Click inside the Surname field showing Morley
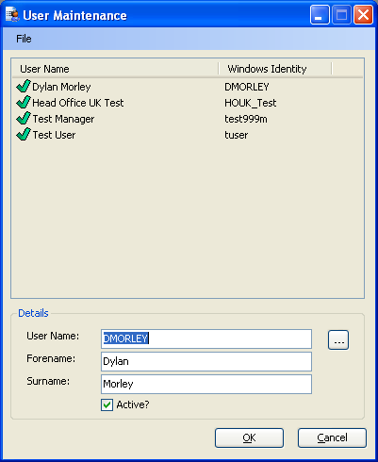Screen dimensions: 378x462 [206, 384]
